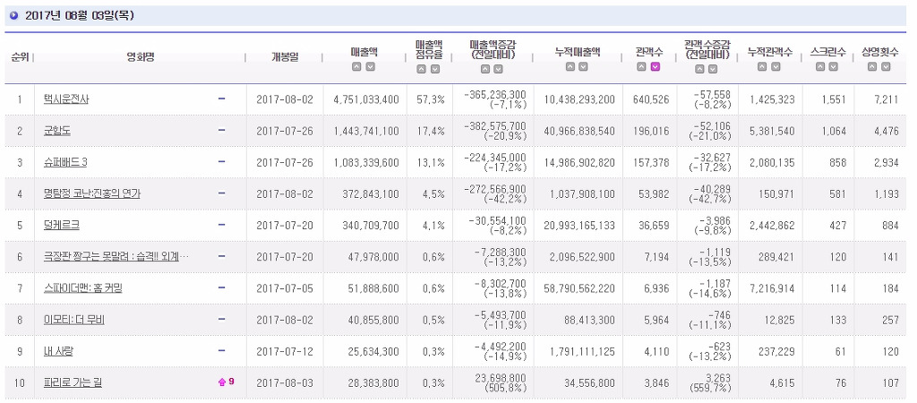Screen dimensions: 917x403
Task: Open the 명탐정 코난:진홍의 연가 link
Action: tap(92, 194)
